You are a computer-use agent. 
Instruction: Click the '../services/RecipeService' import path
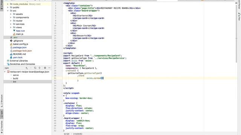(110, 58)
